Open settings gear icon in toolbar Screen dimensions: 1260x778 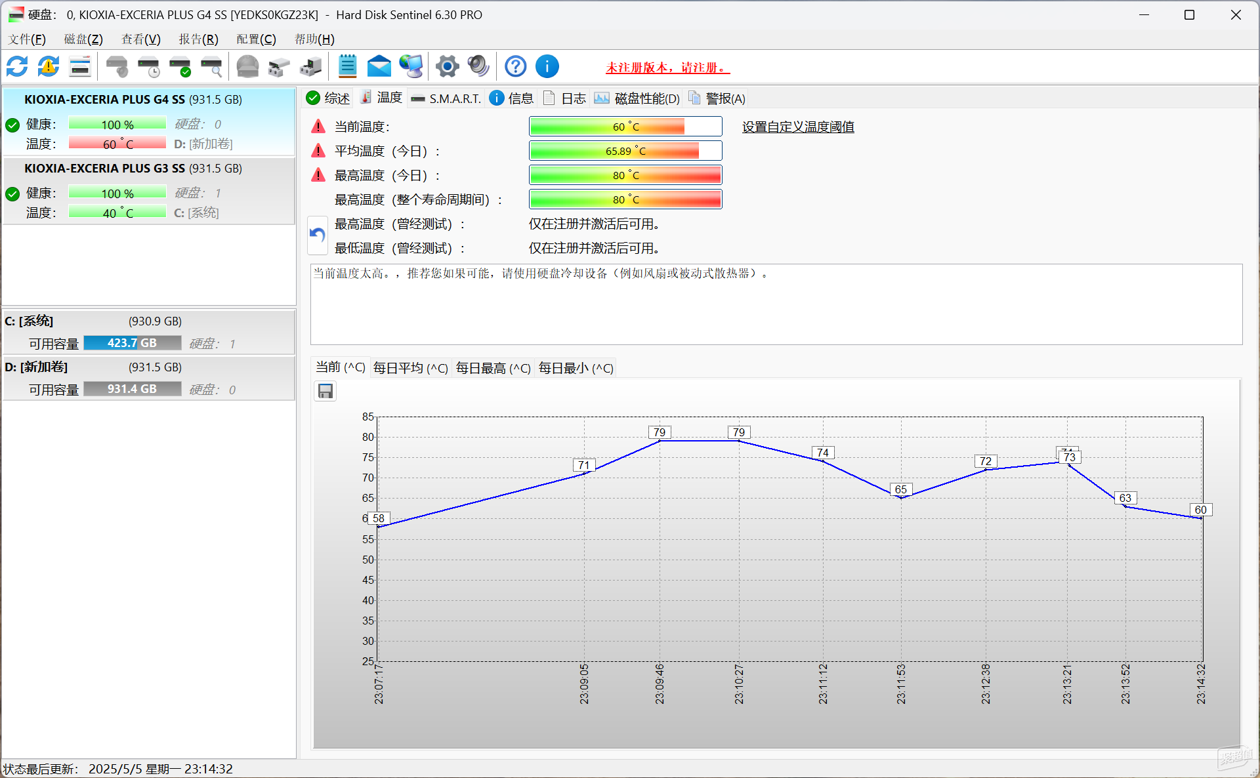[447, 66]
